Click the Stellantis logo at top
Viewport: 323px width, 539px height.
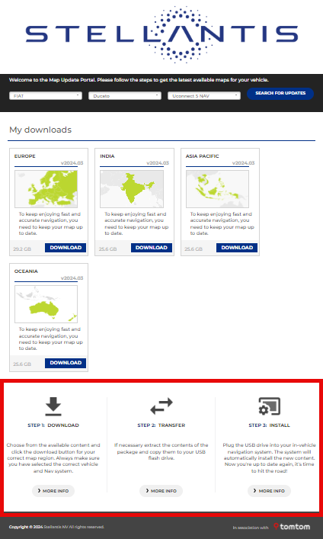click(161, 34)
